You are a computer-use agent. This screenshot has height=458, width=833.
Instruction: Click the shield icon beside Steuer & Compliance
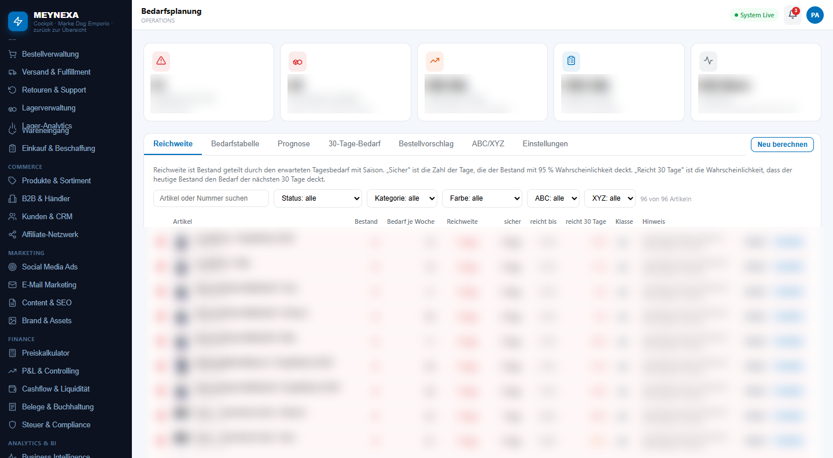pyautogui.click(x=12, y=425)
